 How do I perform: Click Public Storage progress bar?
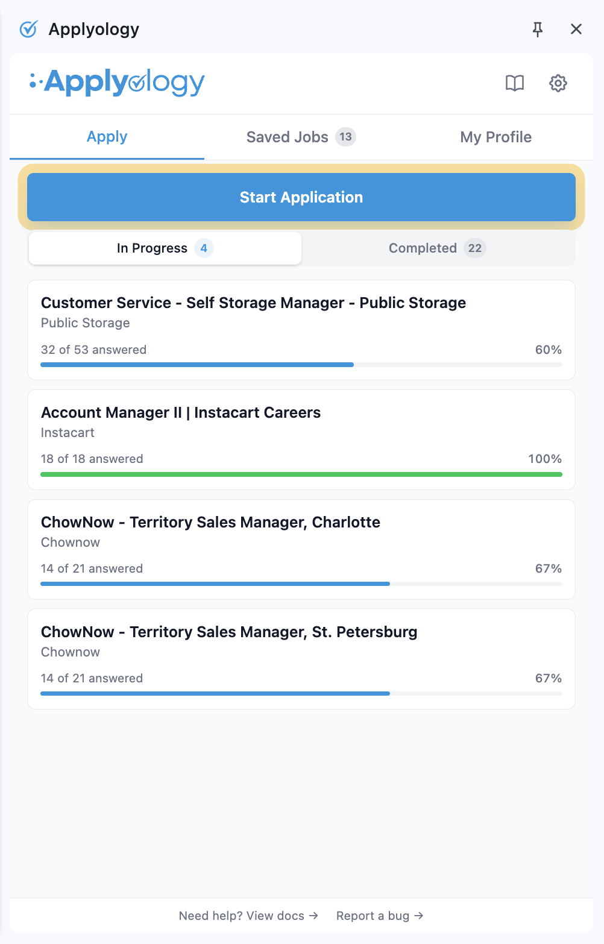point(301,365)
